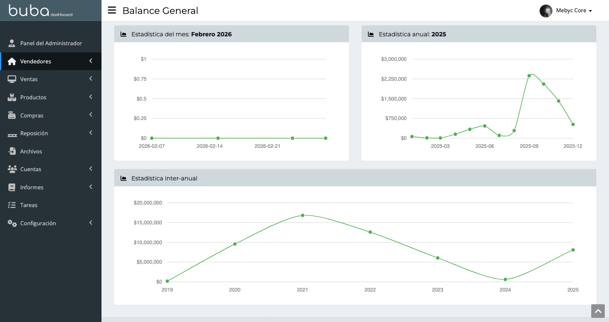Select Panel del Administrador in sidebar
Viewport: 609px width, 322px height.
click(51, 43)
